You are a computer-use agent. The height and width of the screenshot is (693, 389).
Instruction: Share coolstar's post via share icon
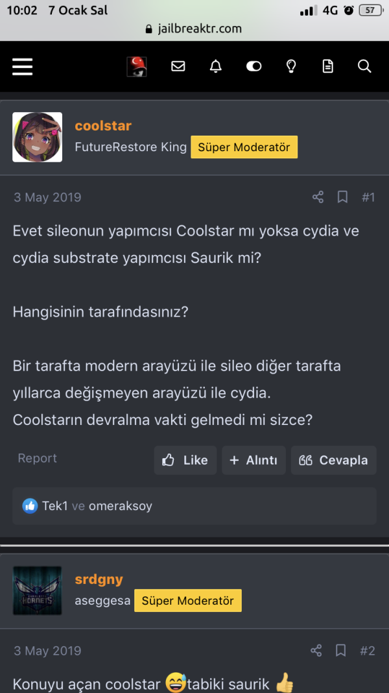[318, 197]
